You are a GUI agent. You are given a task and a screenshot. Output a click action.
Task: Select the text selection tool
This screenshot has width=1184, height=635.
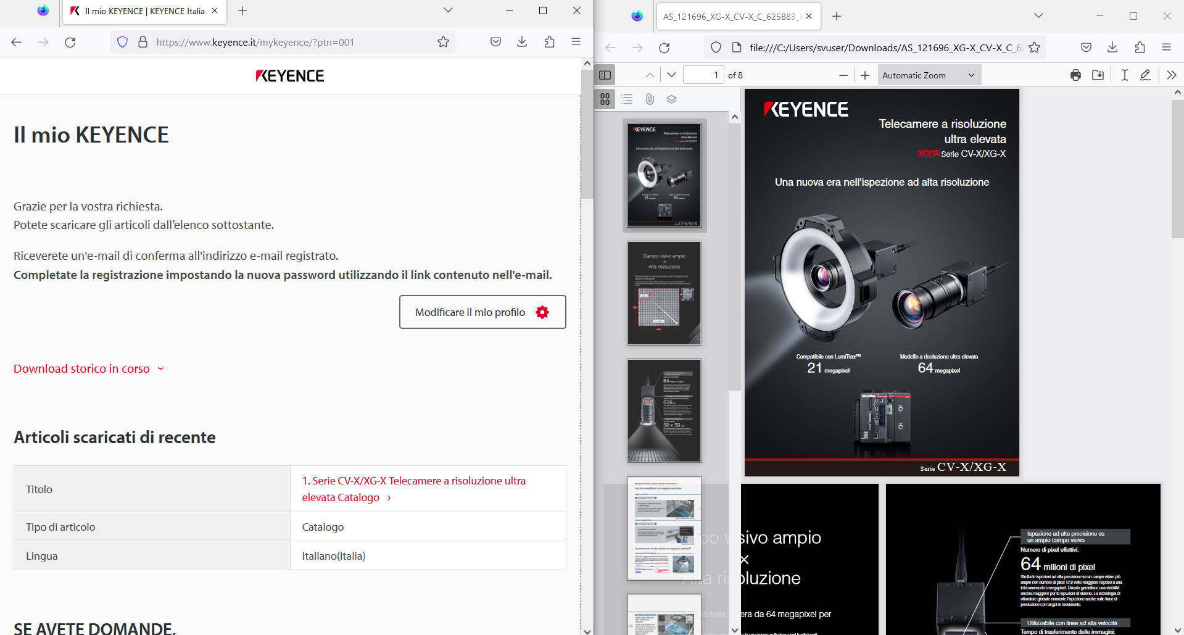pyautogui.click(x=1124, y=75)
